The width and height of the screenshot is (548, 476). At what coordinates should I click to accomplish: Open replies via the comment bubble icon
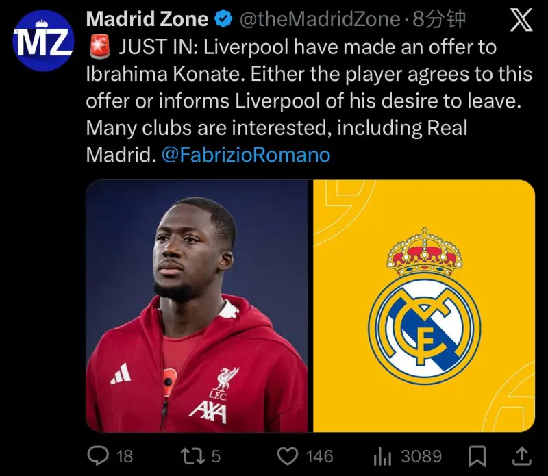pyautogui.click(x=98, y=456)
